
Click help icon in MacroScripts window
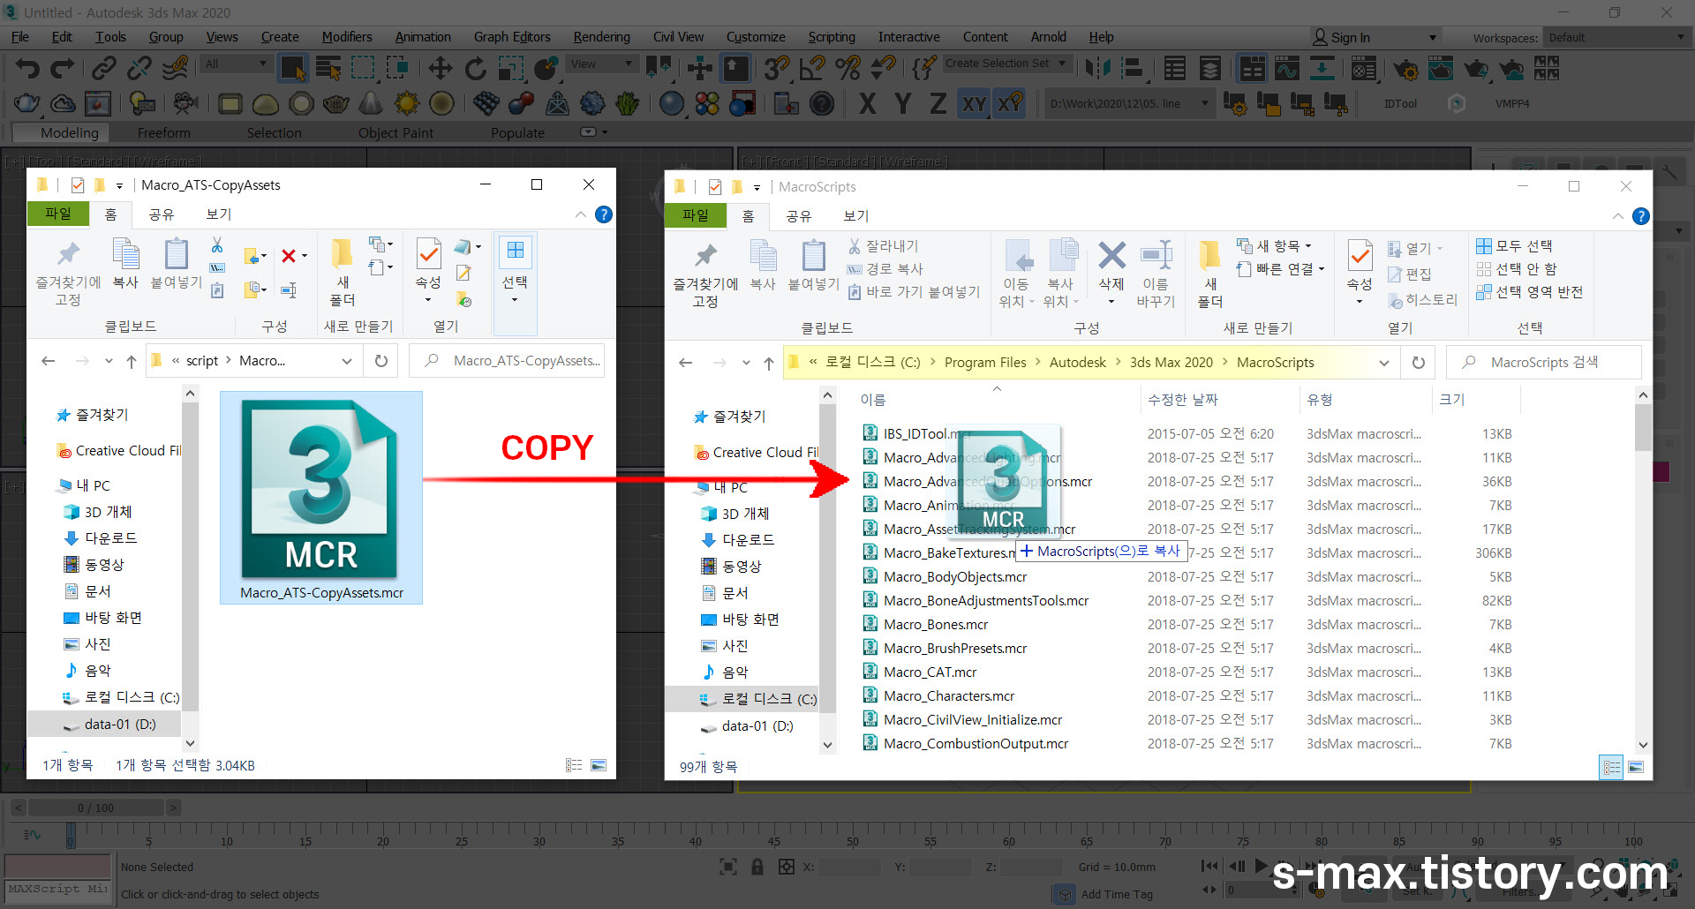coord(1640,216)
